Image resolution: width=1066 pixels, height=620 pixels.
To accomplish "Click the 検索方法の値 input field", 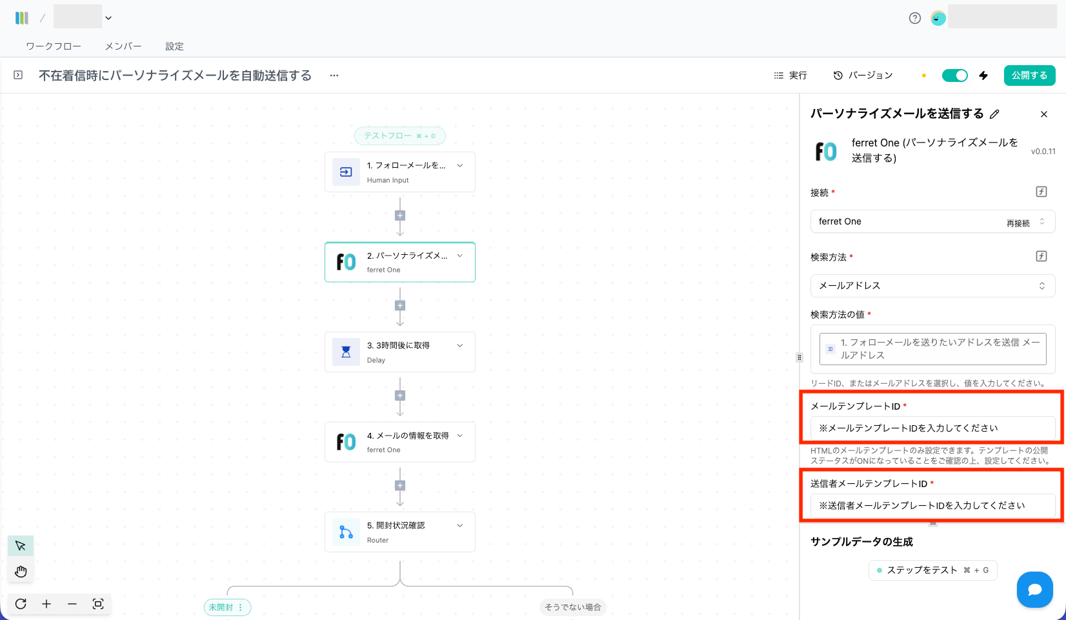I will coord(932,349).
